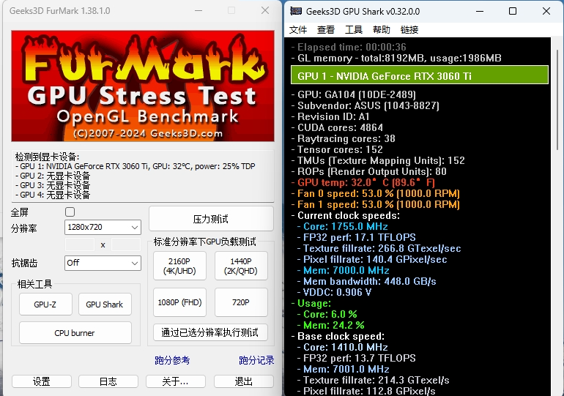Click the custom width input field
The height and width of the screenshot is (396, 564).
80,244
